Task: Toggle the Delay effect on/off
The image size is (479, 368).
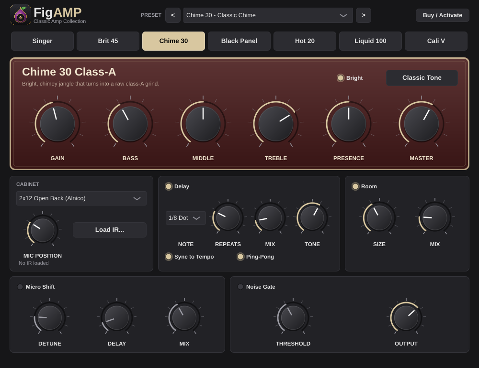Action: click(177, 186)
